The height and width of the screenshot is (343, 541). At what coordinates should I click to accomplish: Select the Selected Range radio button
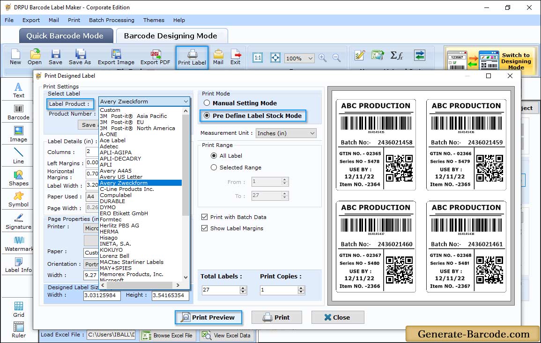[214, 168]
